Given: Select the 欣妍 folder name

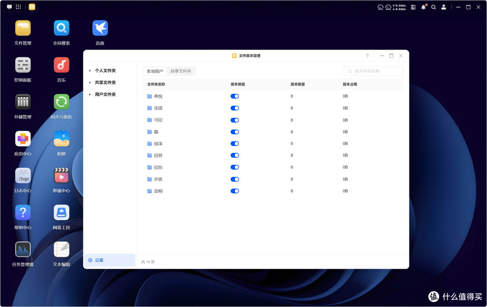Looking at the screenshot, I should 158,155.
